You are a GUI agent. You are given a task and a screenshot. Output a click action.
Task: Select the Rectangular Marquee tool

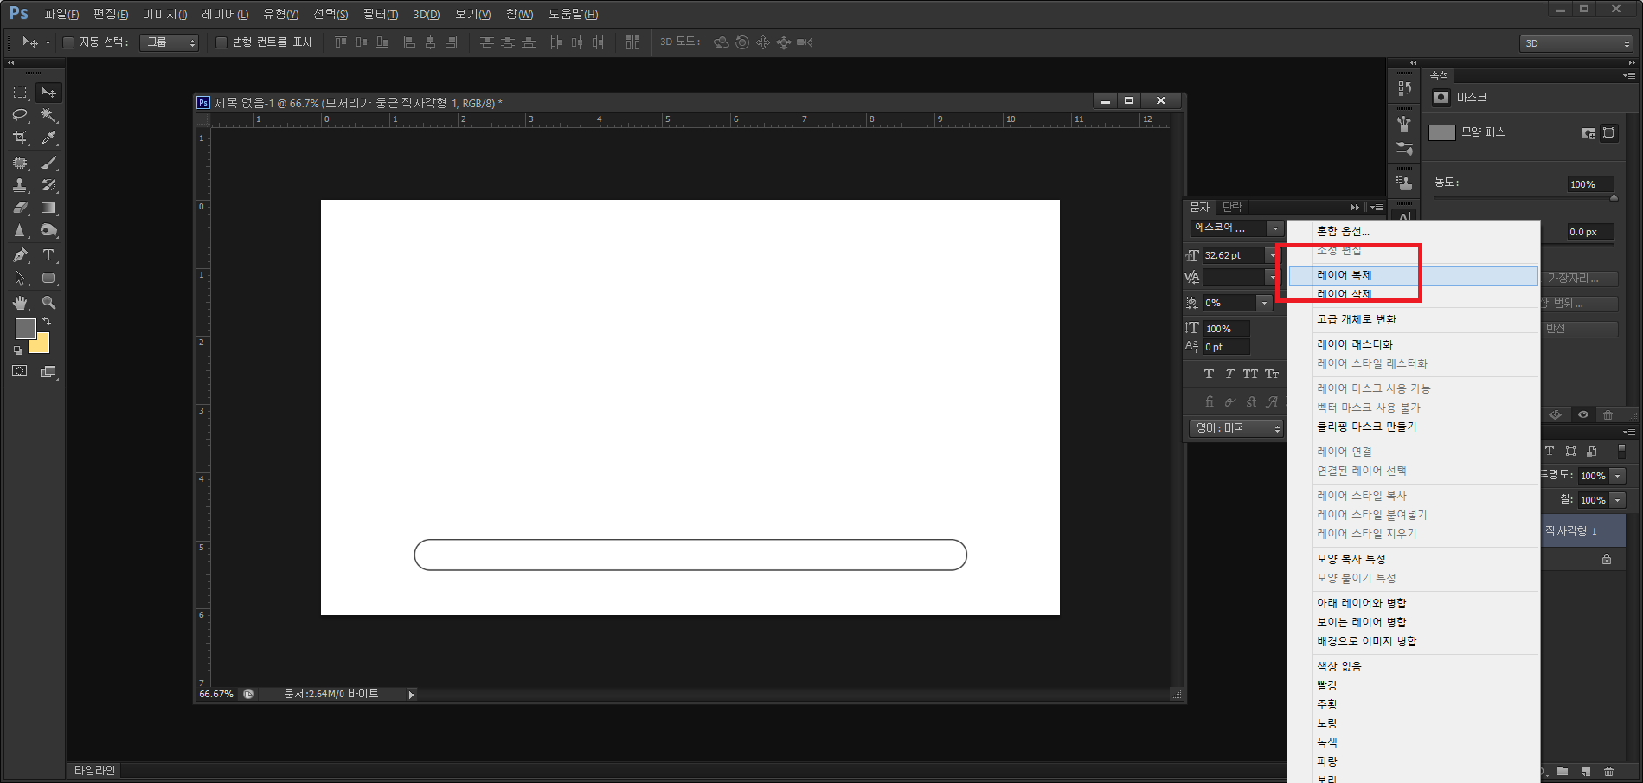pos(20,93)
